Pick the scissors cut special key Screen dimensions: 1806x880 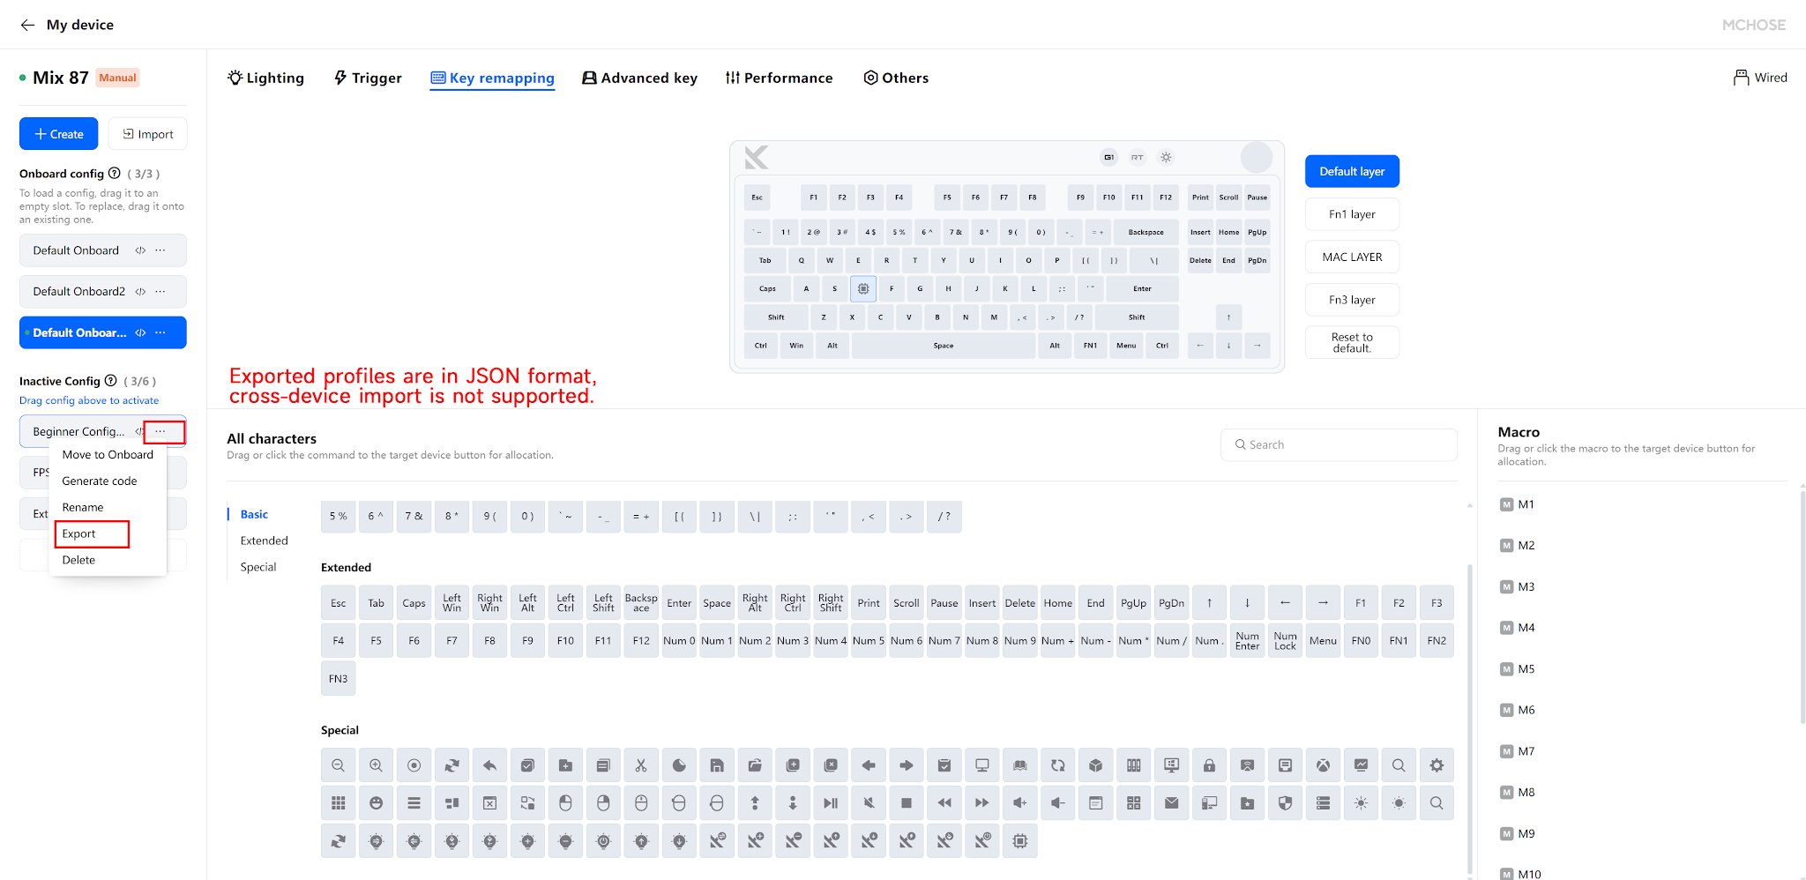pos(641,765)
